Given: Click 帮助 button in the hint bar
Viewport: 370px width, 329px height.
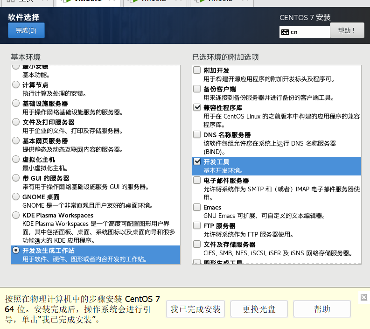Looking at the screenshot, I should tap(322, 309).
